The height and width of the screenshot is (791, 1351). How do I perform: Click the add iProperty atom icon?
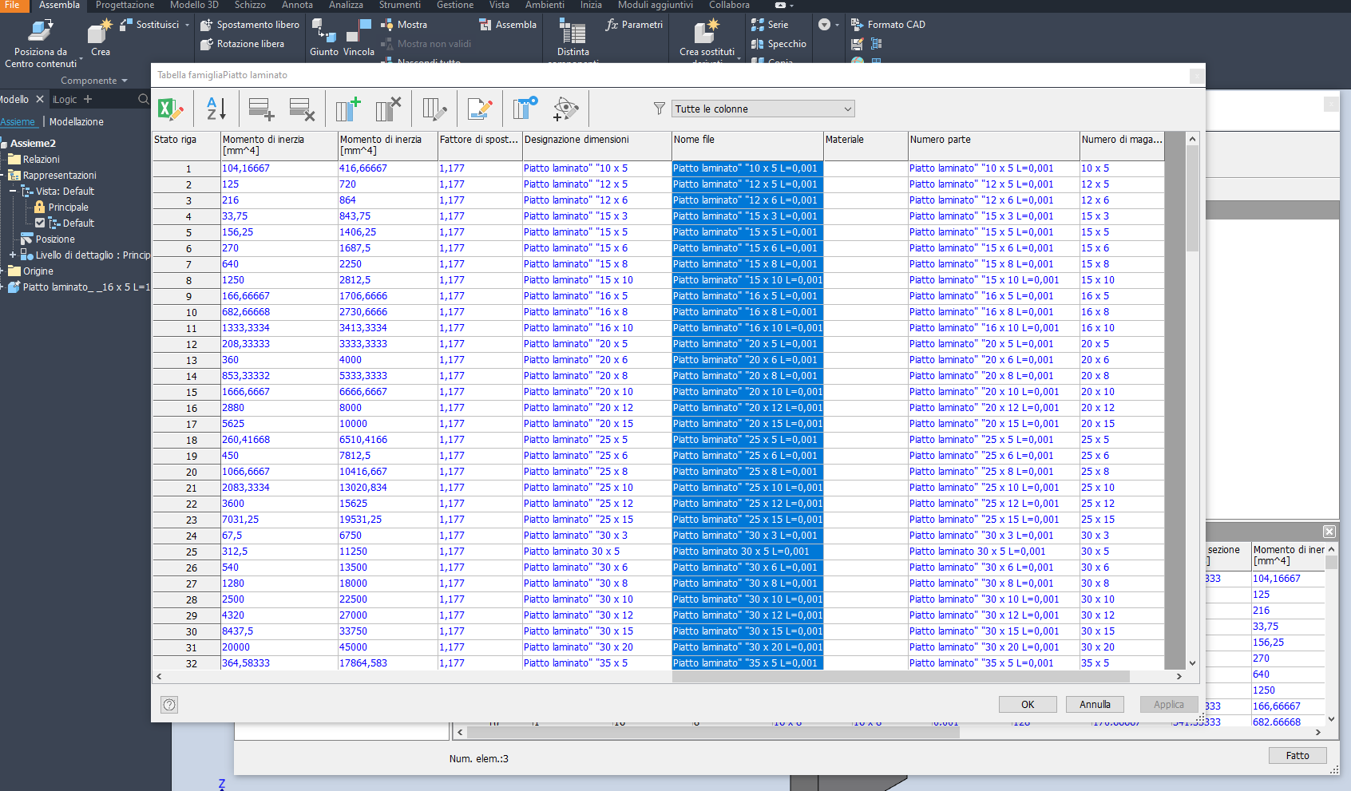pyautogui.click(x=565, y=109)
